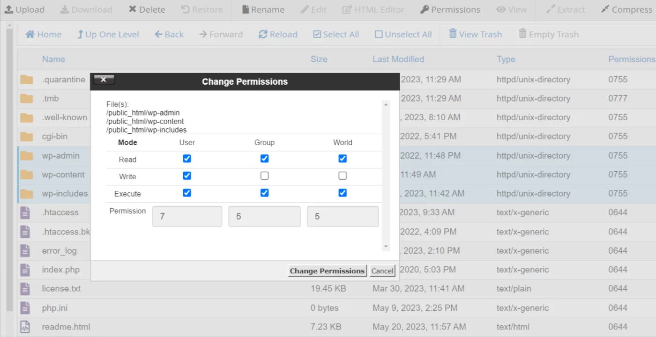Click the Upload toolbar button
The width and height of the screenshot is (656, 337).
point(24,9)
